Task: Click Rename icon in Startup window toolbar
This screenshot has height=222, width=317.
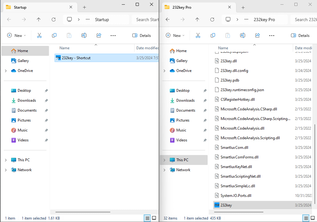Action: (84, 35)
